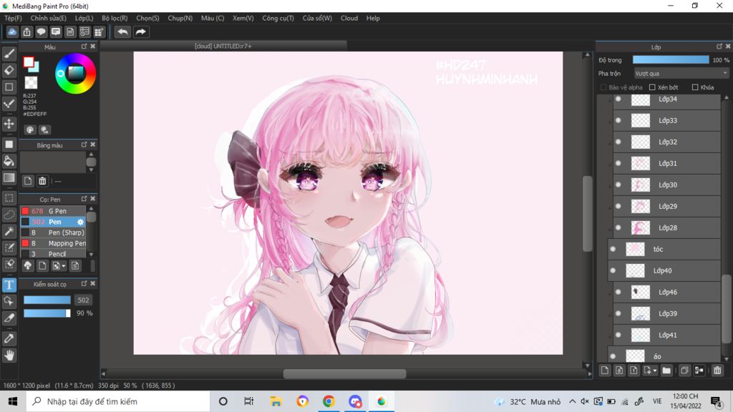Delete layer with the trash icon
The height and width of the screenshot is (412, 733).
click(717, 371)
